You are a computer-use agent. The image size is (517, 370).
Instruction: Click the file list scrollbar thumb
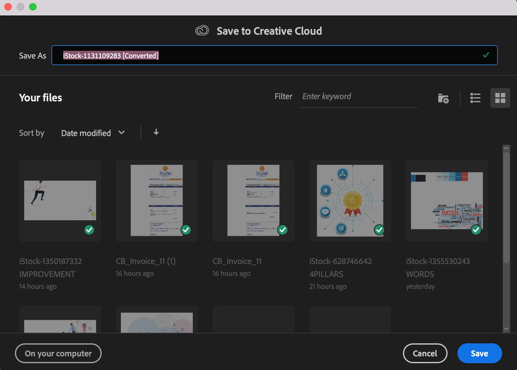point(506,208)
